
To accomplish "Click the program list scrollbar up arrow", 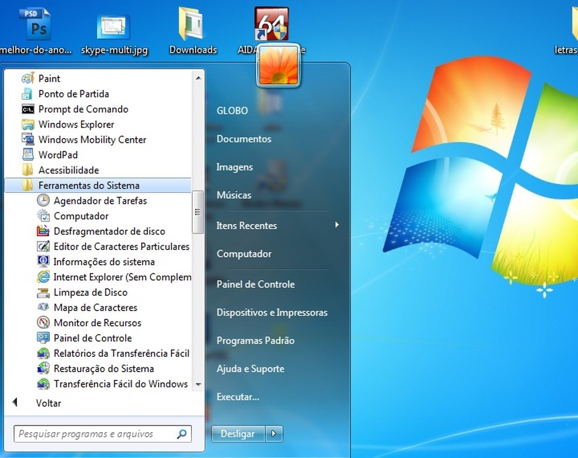I will point(198,78).
